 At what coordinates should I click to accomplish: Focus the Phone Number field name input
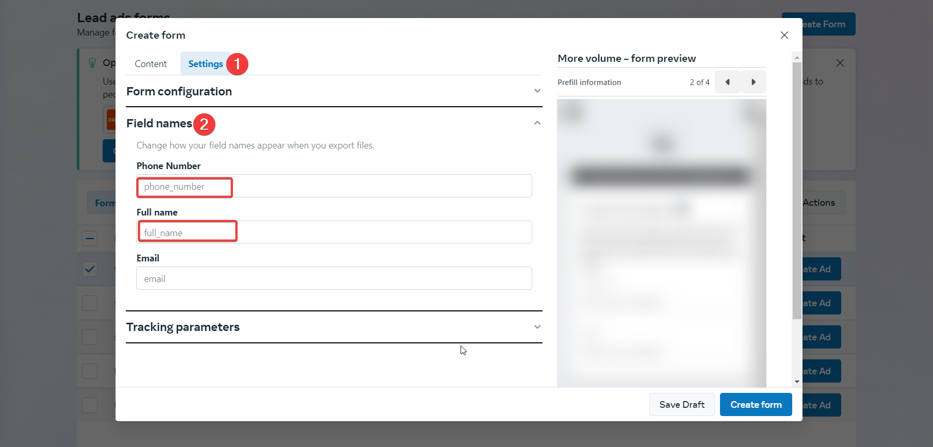pyautogui.click(x=334, y=186)
